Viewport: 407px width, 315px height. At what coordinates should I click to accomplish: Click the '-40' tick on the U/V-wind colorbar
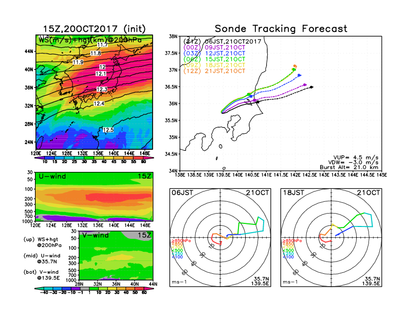[x=44, y=292]
